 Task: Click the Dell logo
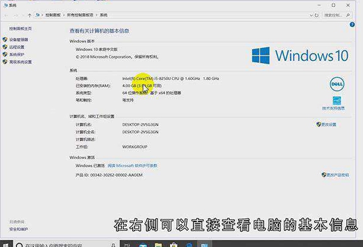coord(337,84)
